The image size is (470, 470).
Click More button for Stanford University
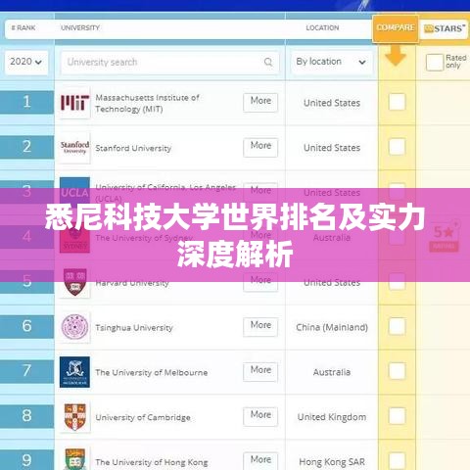click(x=260, y=147)
